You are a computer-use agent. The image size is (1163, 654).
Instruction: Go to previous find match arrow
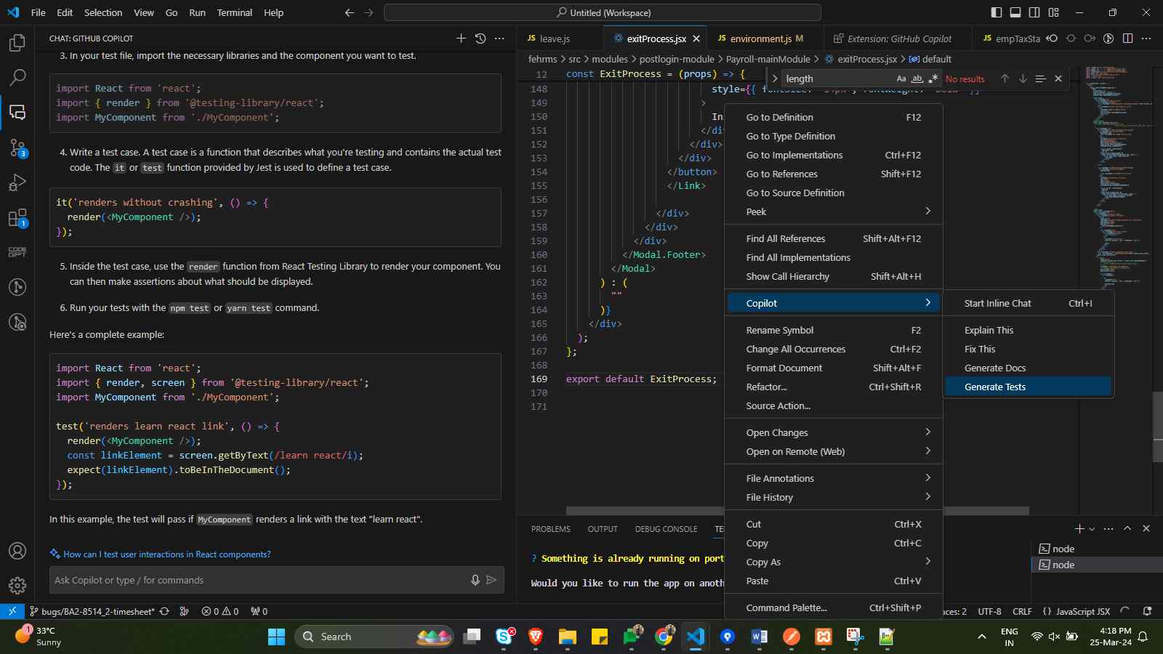(1005, 78)
